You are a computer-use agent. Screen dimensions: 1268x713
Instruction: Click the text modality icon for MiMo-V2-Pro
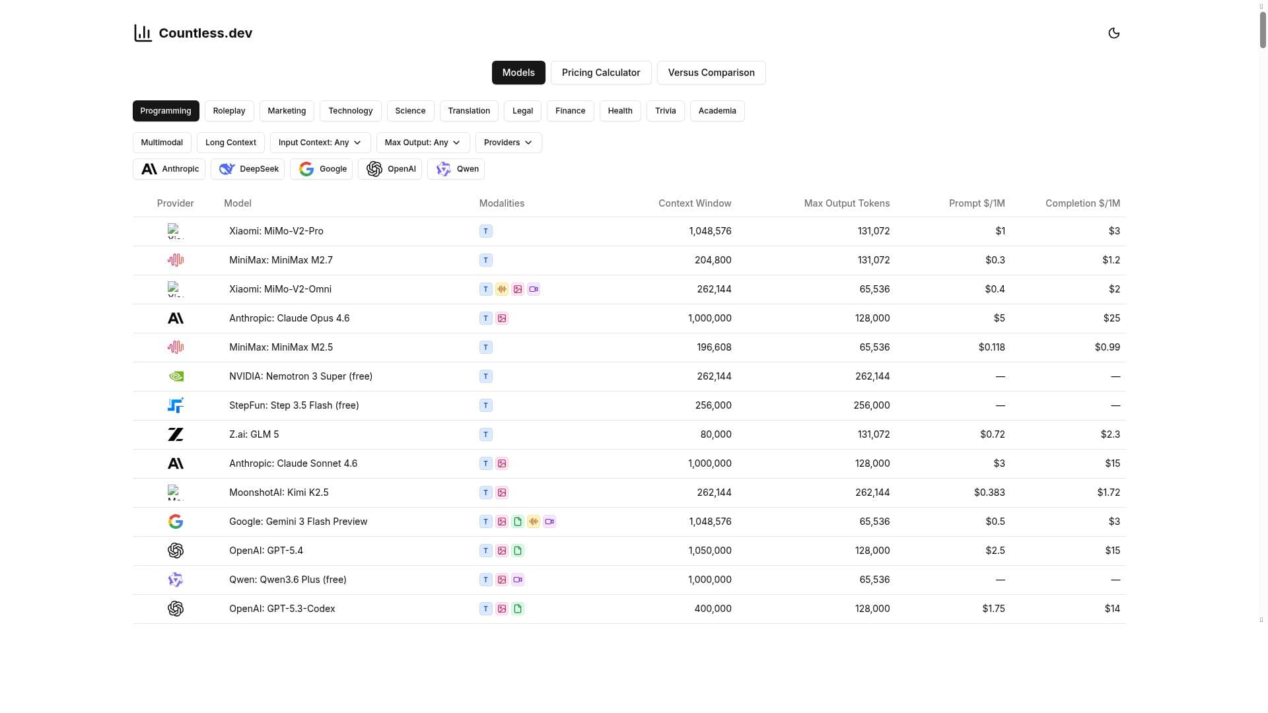[486, 231]
